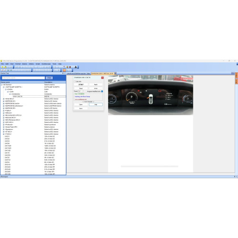Expand the EEPROM SPI node

(x=3, y=108)
